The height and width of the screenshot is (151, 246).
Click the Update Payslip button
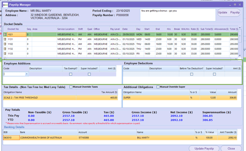pyautogui.click(x=204, y=148)
